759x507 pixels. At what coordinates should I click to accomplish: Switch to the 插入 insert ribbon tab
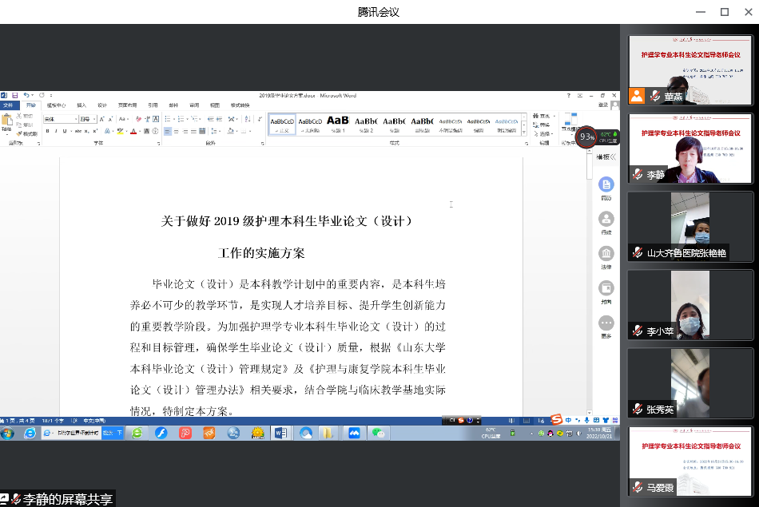(81, 105)
